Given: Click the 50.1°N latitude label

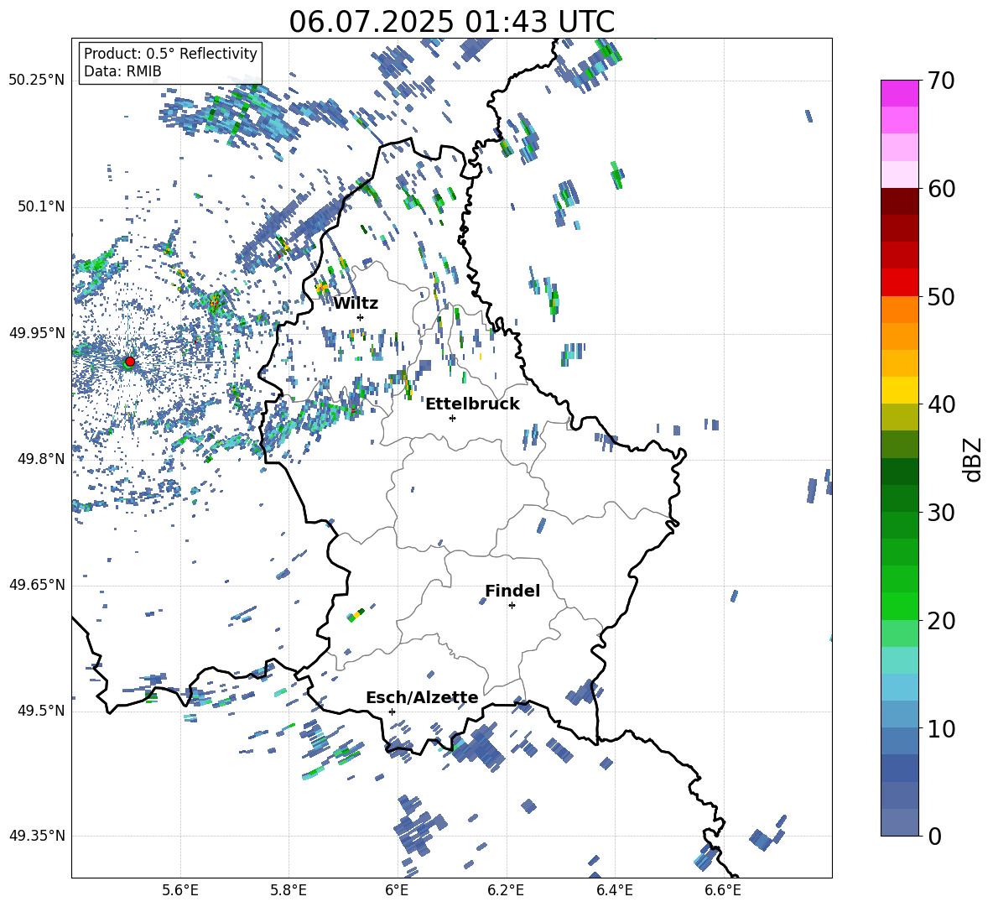Looking at the screenshot, I should 41,206.
